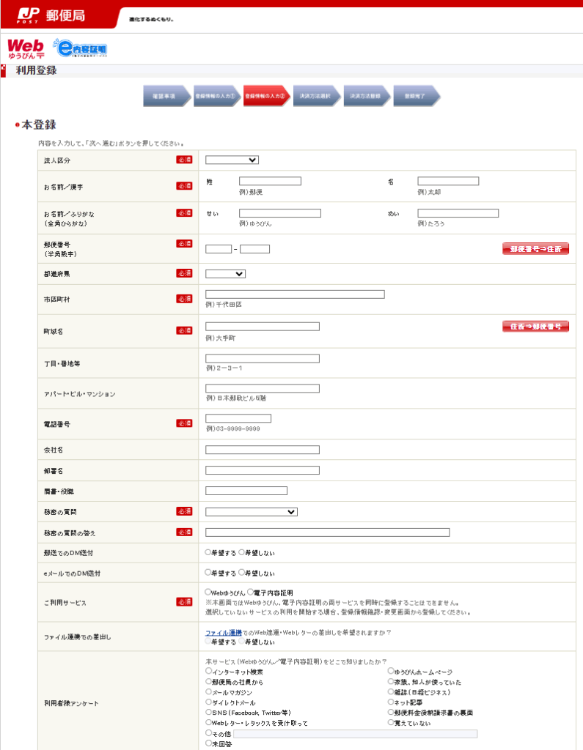Click the JP POST 郵便局 logo
Viewport: 583px width, 750px height.
(x=51, y=15)
